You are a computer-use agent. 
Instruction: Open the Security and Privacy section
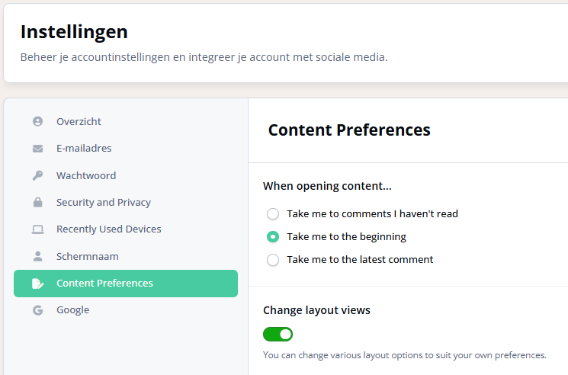coord(104,203)
